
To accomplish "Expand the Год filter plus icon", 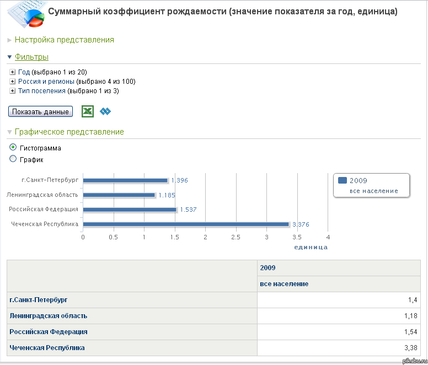I will pos(13,72).
